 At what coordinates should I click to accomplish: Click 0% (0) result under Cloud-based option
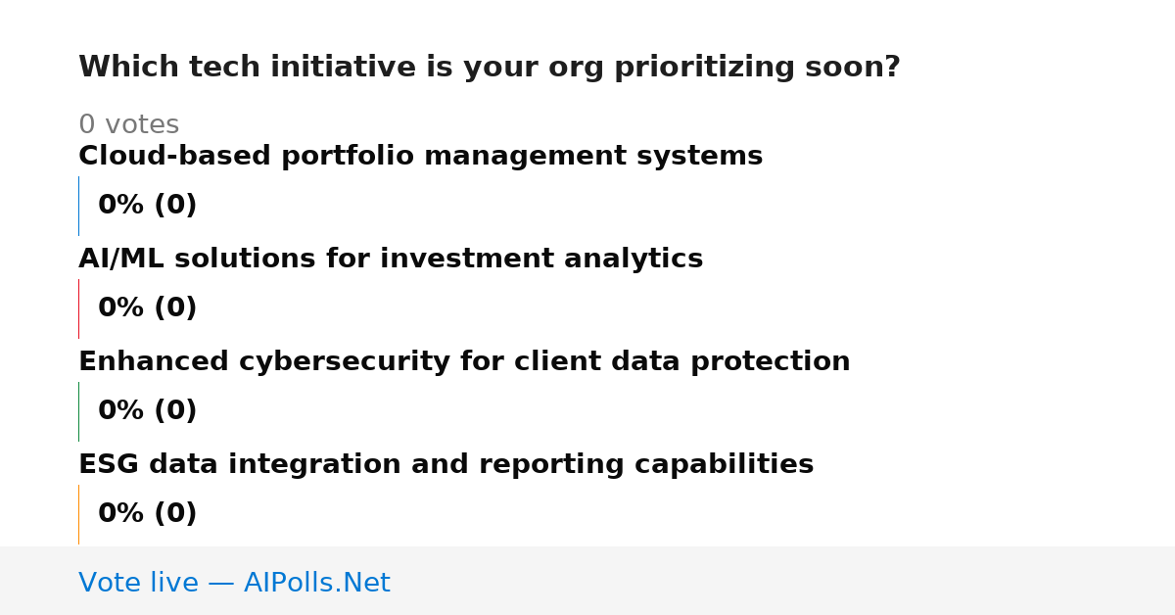[x=147, y=206]
